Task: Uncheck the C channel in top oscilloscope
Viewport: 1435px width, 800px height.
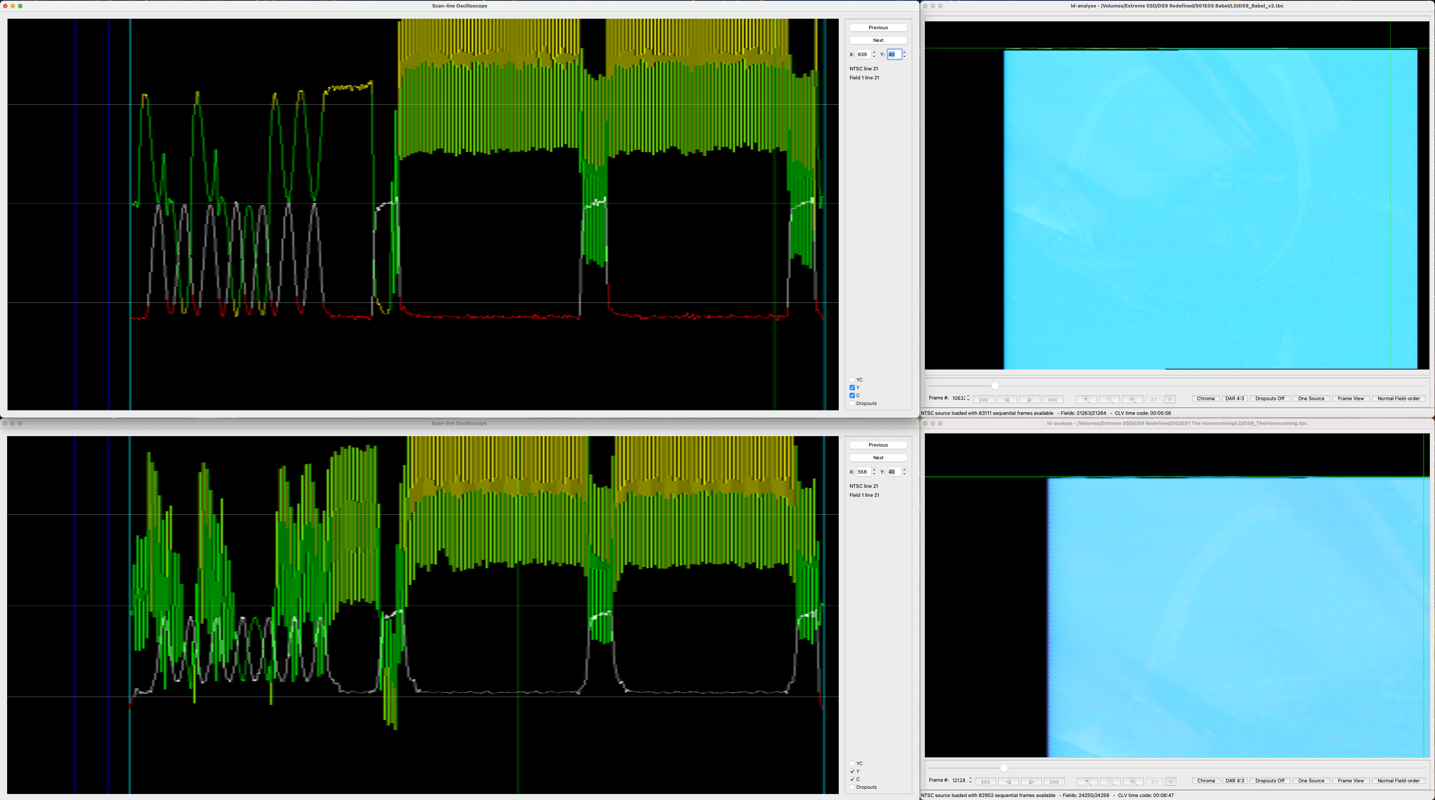Action: [852, 396]
